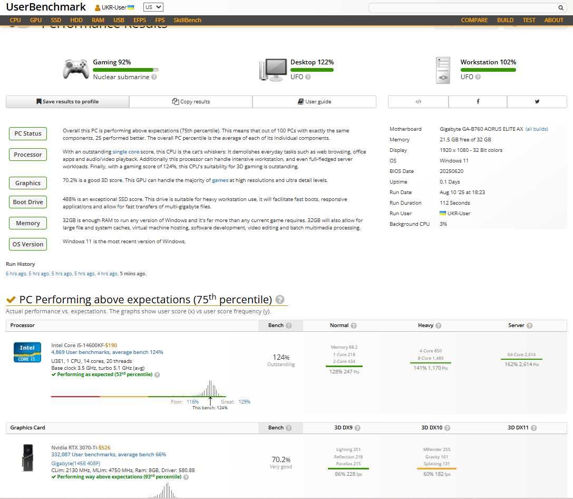This screenshot has width=573, height=499.
Task: Open the USB menu
Action: click(119, 20)
